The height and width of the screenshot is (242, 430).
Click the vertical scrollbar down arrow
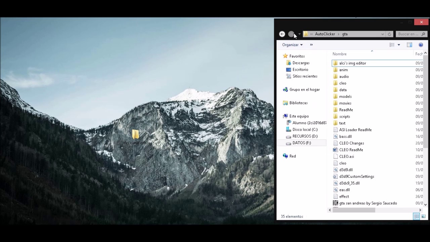[425, 204]
